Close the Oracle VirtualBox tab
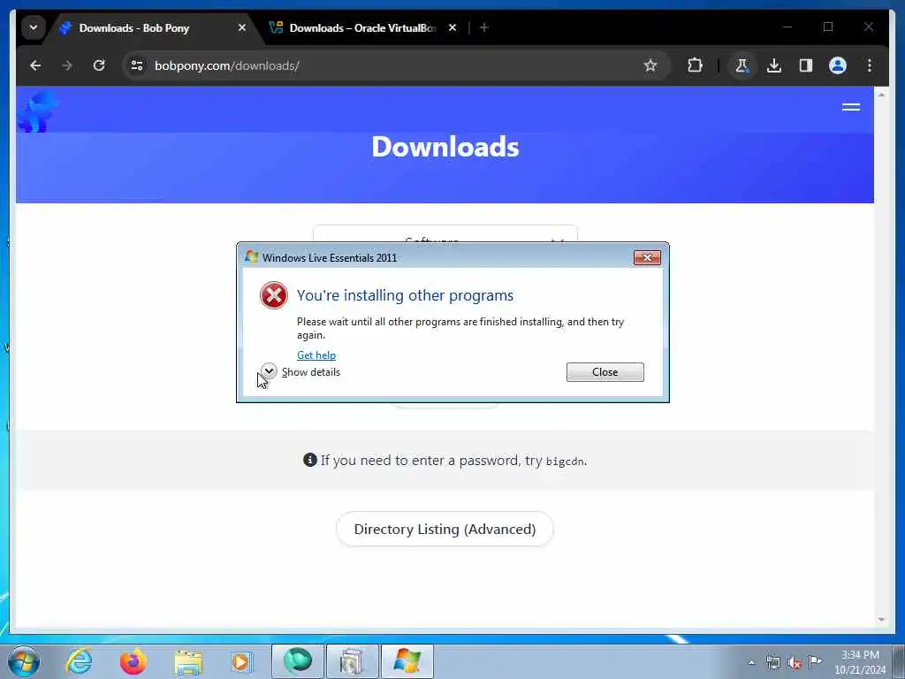This screenshot has width=905, height=679. pyautogui.click(x=452, y=27)
